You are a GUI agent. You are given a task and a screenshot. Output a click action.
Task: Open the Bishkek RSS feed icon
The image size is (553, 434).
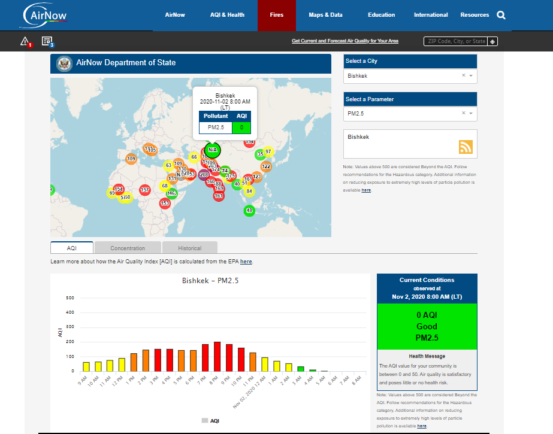[466, 147]
